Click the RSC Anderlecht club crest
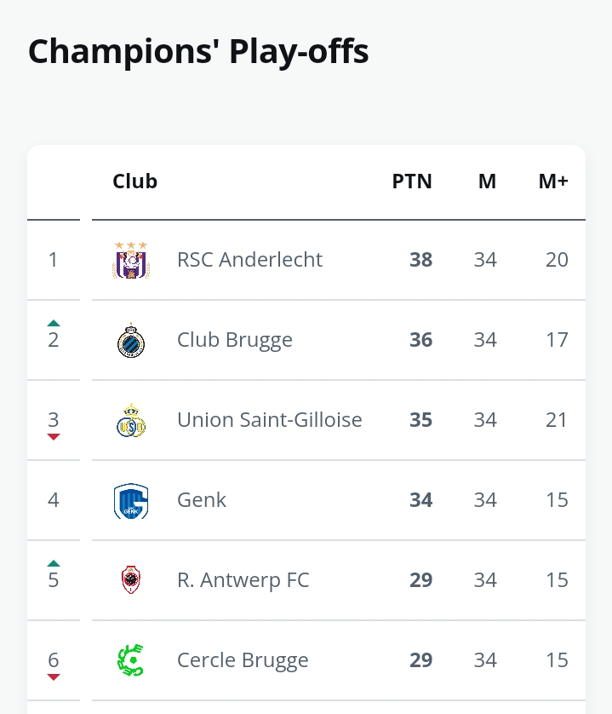 (x=131, y=260)
